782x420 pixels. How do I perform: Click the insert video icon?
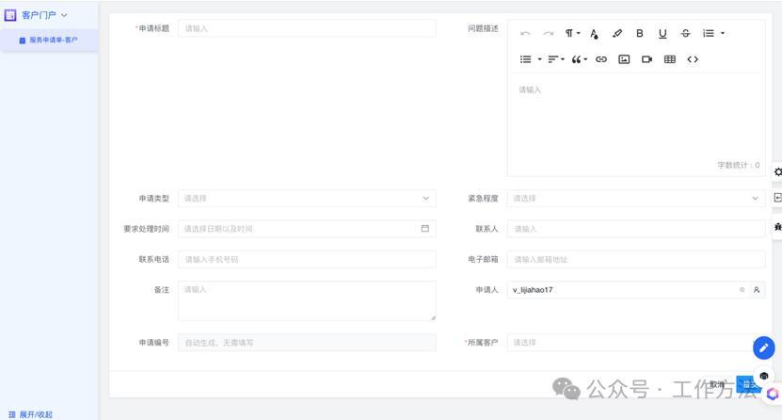tap(646, 59)
